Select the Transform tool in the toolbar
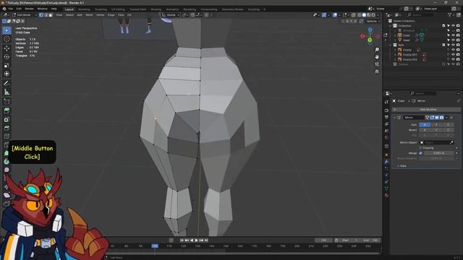This screenshot has height=260, width=463. point(7,74)
